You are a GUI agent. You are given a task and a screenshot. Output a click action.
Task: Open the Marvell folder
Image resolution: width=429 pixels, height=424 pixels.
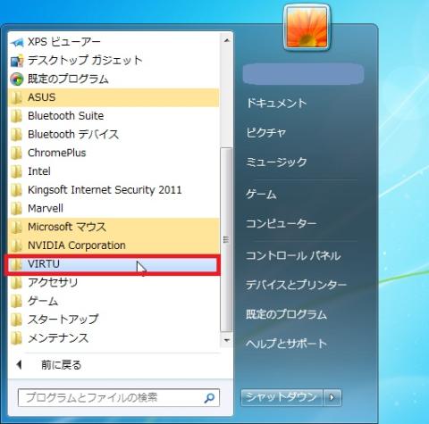(114, 208)
